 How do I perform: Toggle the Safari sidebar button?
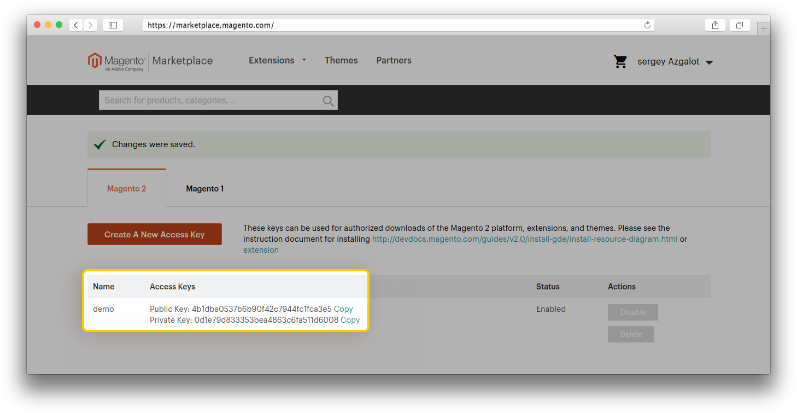tap(113, 25)
